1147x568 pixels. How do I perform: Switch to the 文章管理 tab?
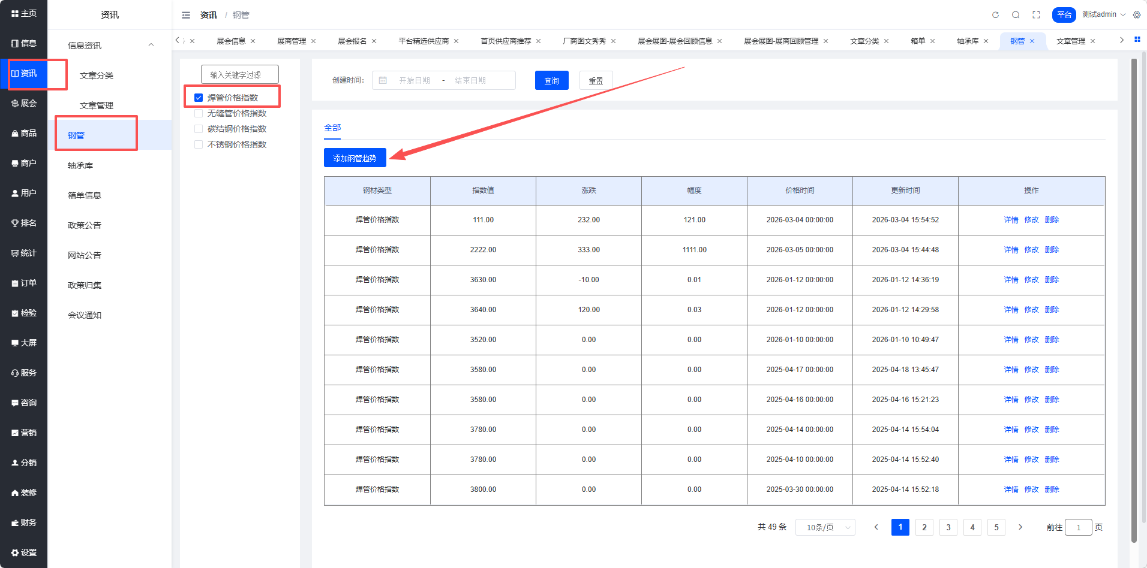(x=1070, y=41)
